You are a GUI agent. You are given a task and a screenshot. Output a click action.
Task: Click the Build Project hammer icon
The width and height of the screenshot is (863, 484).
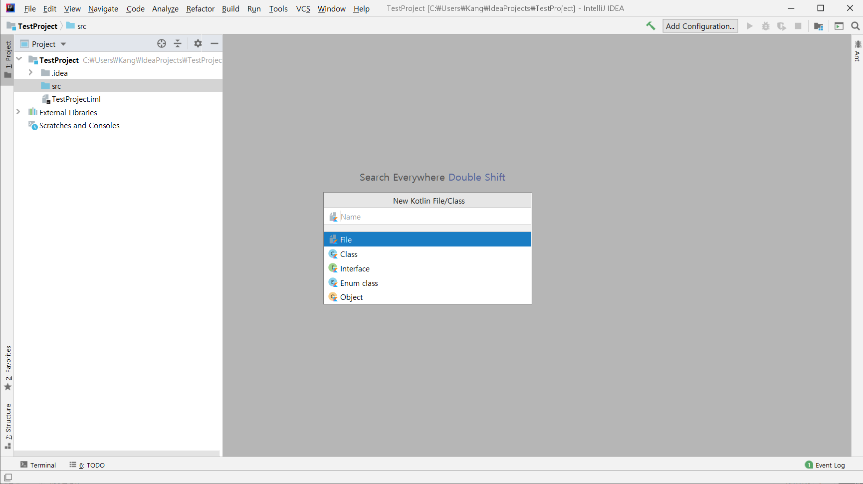pos(650,26)
